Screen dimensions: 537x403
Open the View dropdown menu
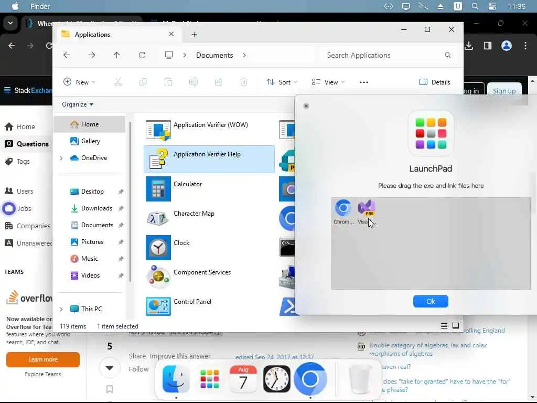tap(328, 82)
